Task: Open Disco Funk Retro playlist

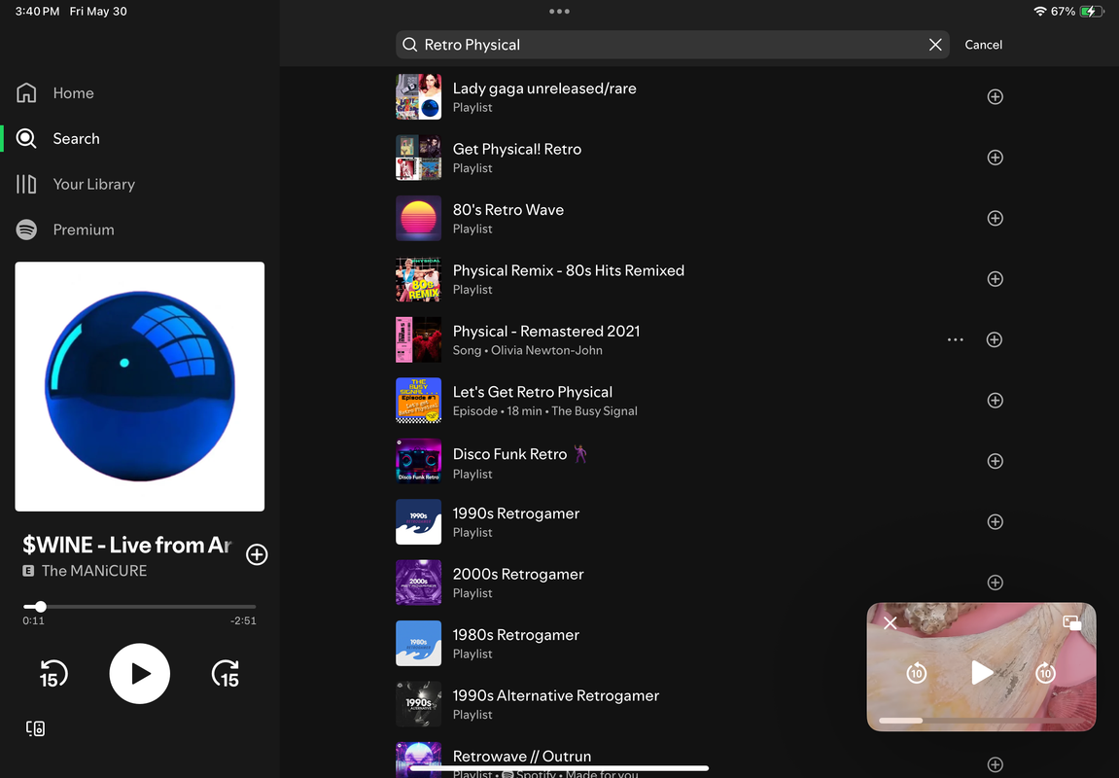Action: pyautogui.click(x=699, y=461)
